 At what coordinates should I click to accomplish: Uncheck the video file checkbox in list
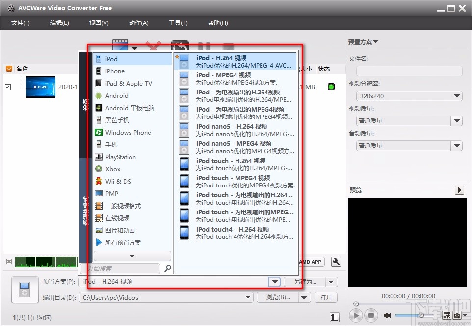pyautogui.click(x=8, y=87)
